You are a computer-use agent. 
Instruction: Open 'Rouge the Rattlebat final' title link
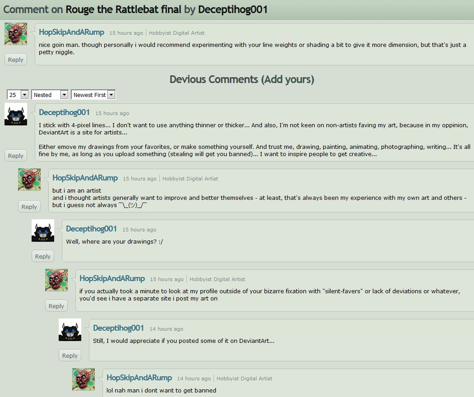tap(123, 9)
